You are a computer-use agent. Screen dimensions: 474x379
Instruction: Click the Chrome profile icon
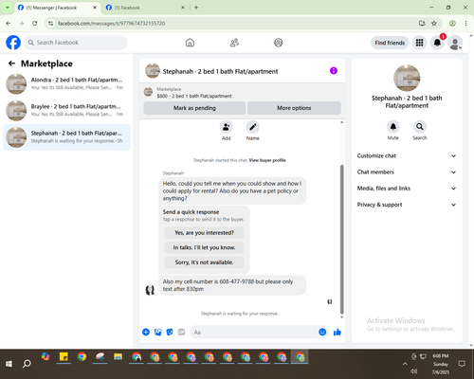pyautogui.click(x=452, y=24)
